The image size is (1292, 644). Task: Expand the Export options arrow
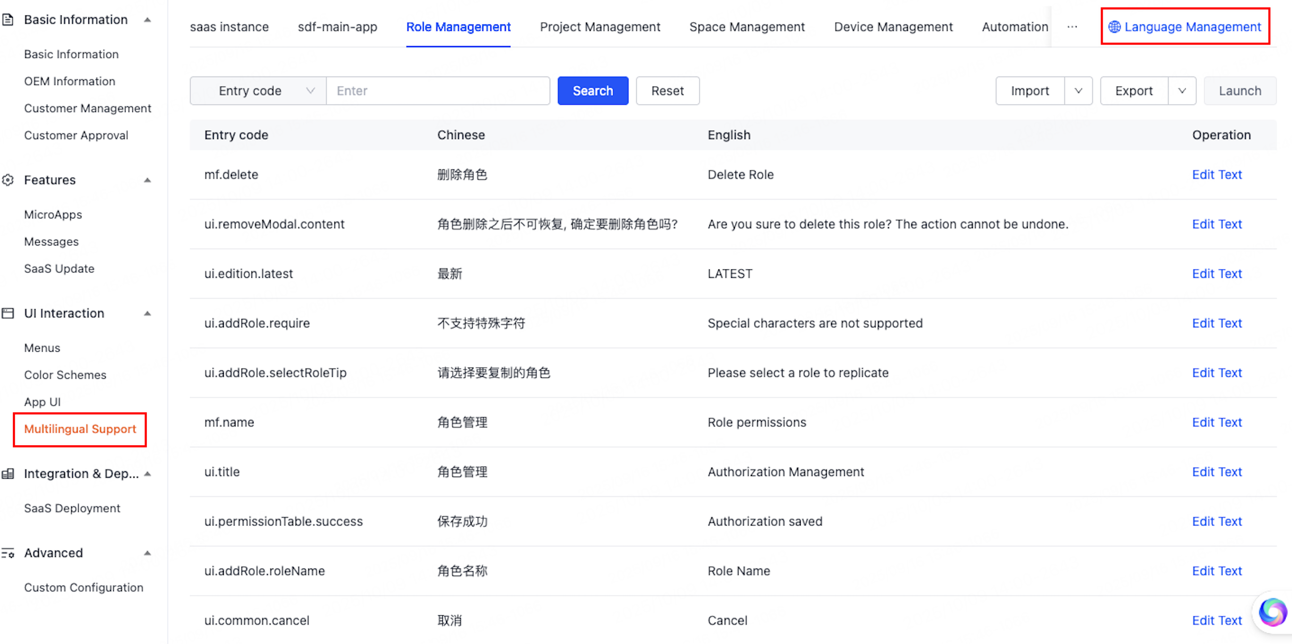coord(1182,91)
